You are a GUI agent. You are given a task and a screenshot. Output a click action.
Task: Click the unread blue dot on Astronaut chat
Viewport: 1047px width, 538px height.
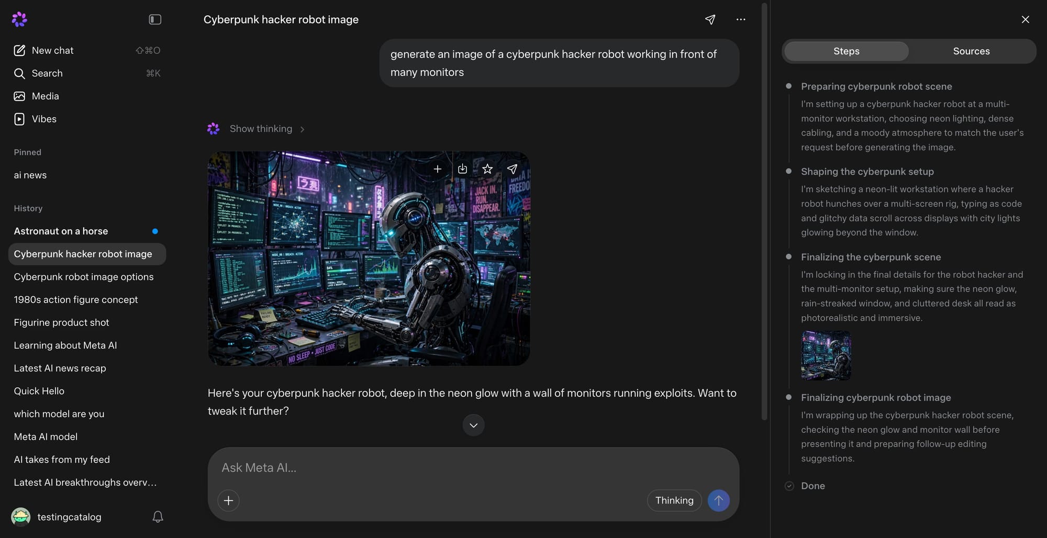coord(155,231)
